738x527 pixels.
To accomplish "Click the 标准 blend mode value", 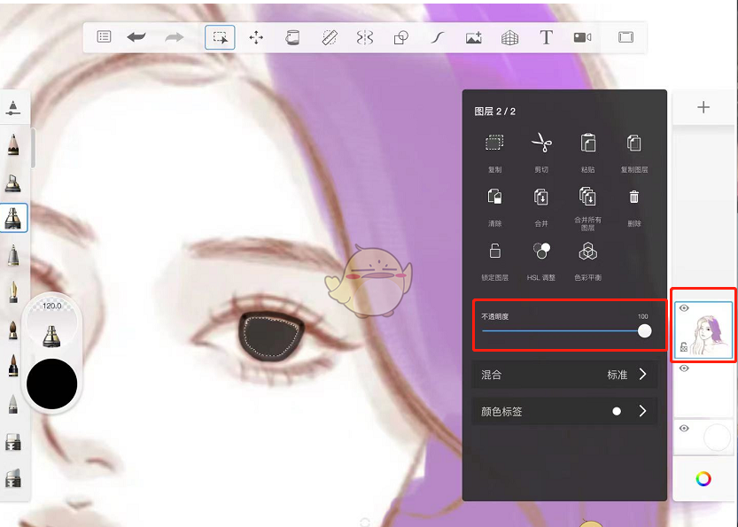I will tap(617, 375).
